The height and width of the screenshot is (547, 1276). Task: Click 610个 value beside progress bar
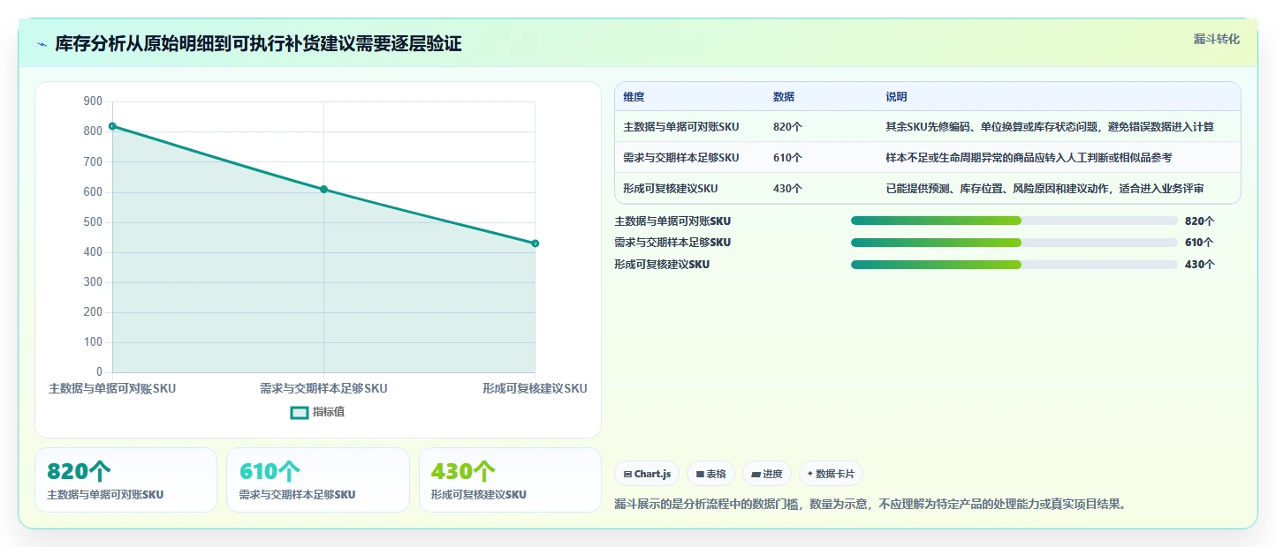tap(1199, 243)
